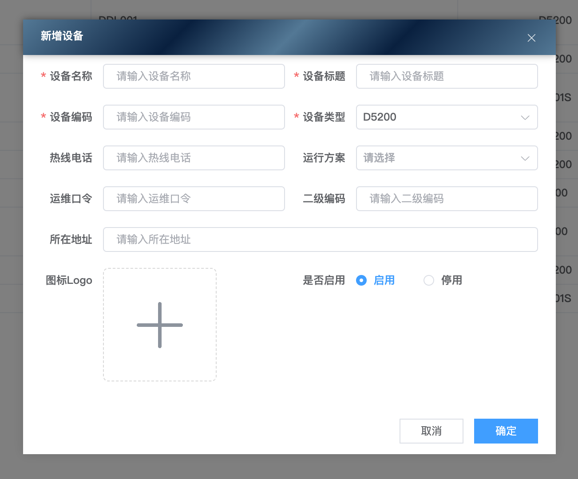Click the plus icon to upload Logo
Image resolution: width=578 pixels, height=479 pixels.
160,325
